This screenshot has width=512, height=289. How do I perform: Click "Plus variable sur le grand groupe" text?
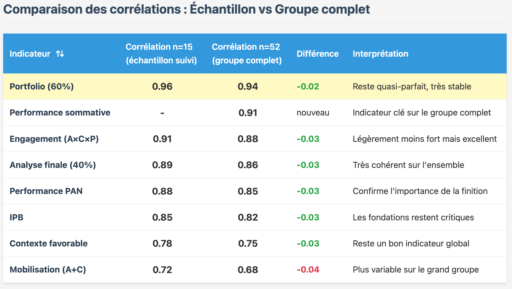point(416,270)
